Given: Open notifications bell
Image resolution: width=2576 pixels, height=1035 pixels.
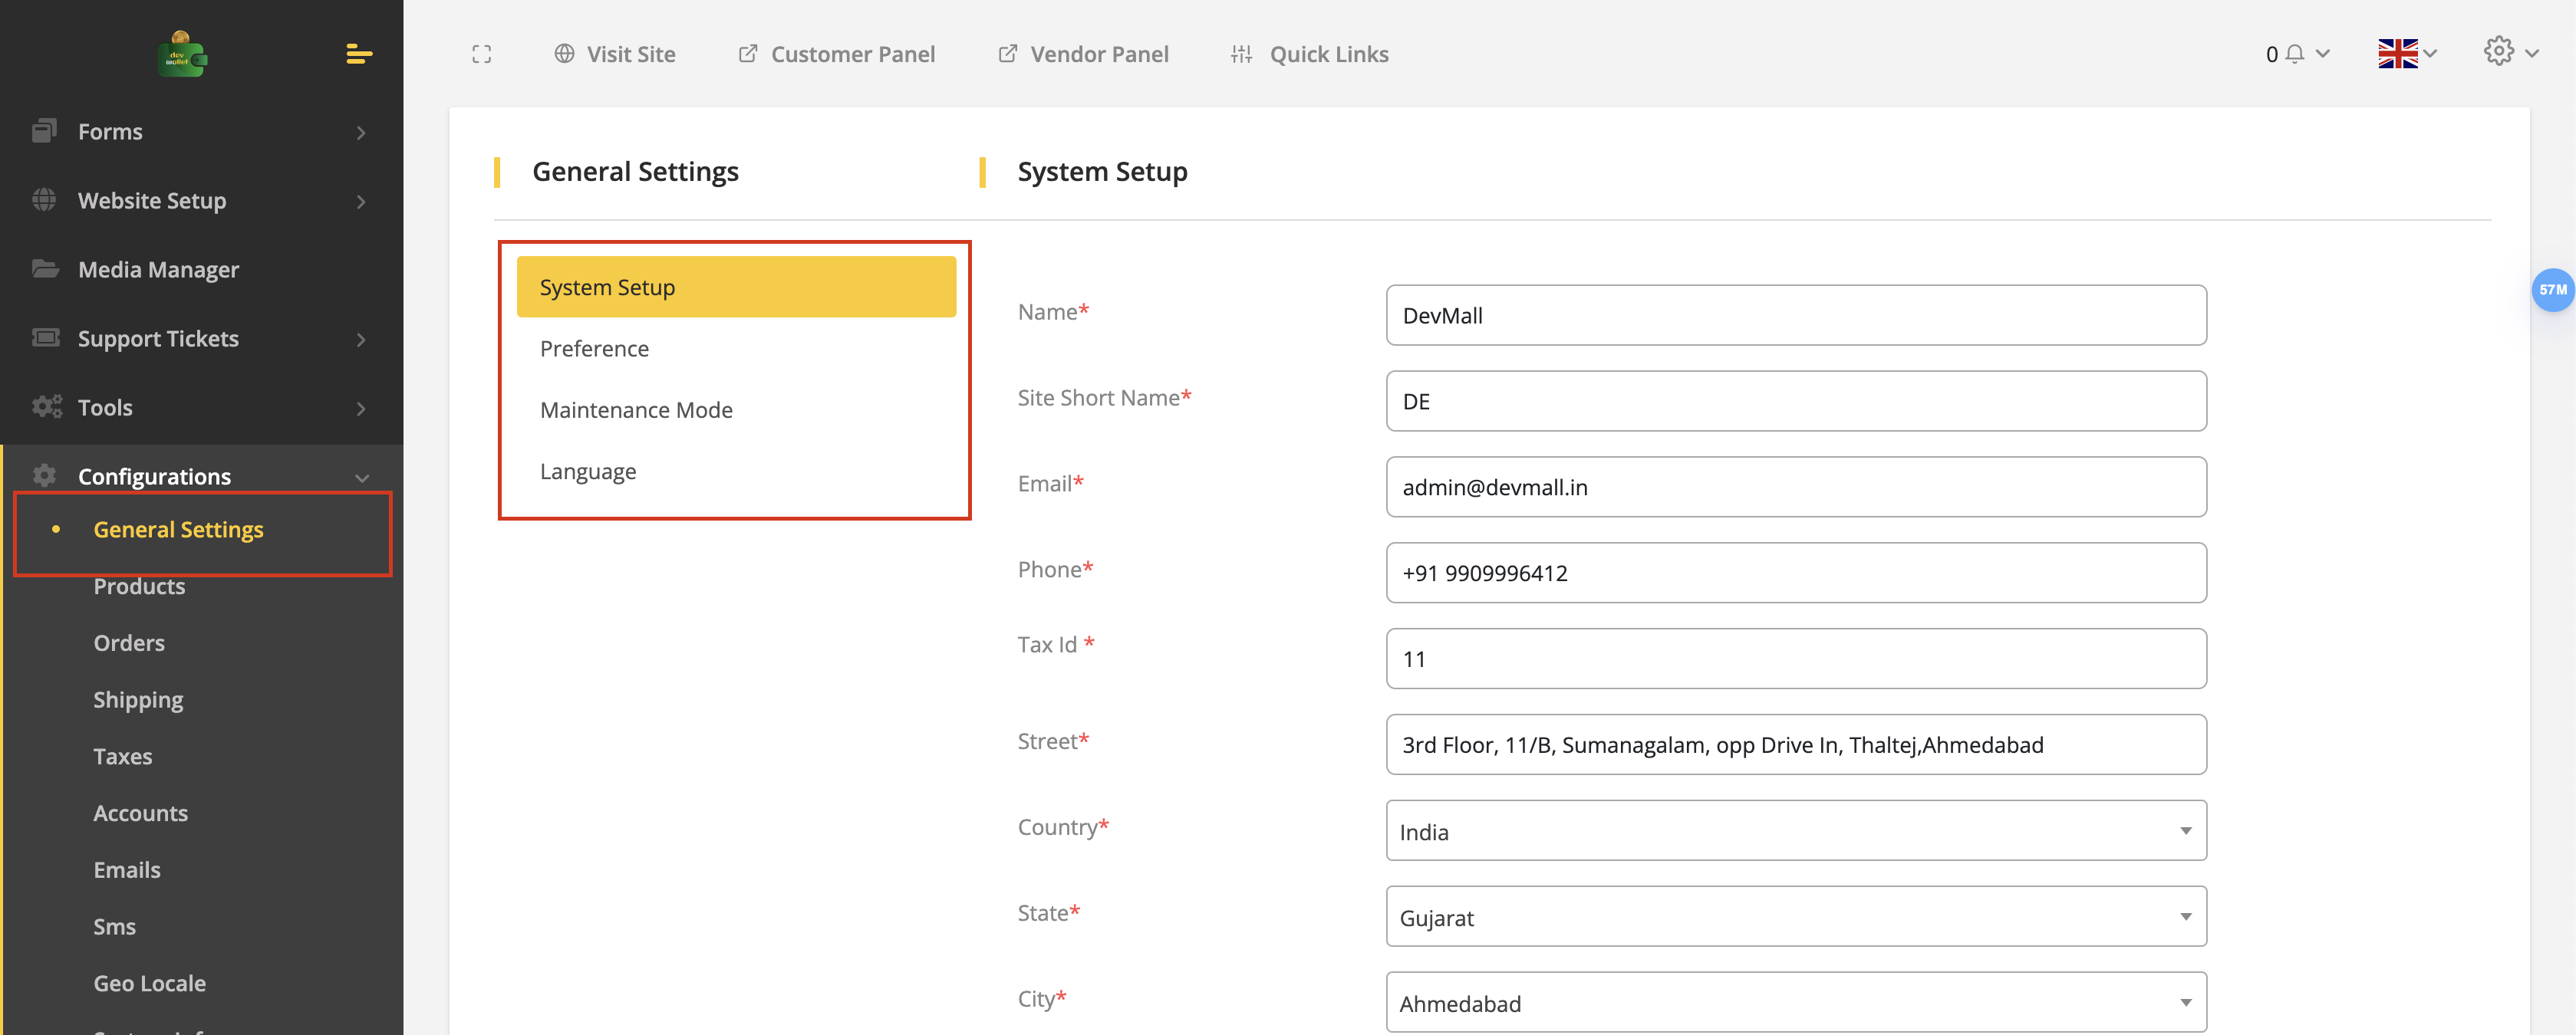Looking at the screenshot, I should pyautogui.click(x=2294, y=54).
